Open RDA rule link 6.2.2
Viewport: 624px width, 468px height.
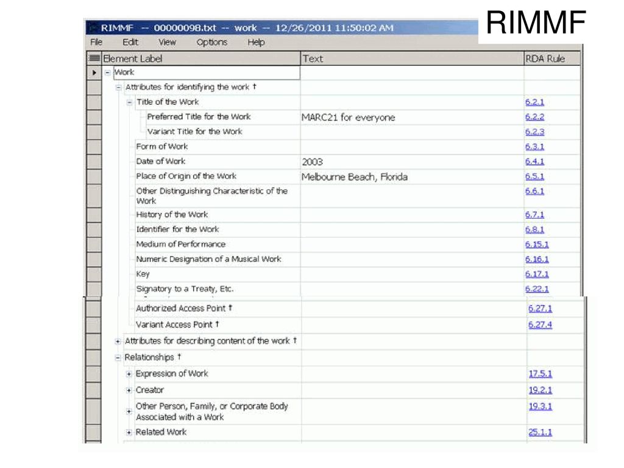[534, 117]
